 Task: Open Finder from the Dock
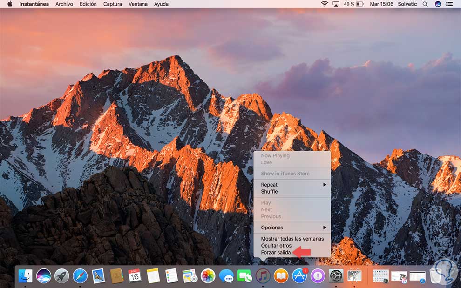(x=25, y=276)
